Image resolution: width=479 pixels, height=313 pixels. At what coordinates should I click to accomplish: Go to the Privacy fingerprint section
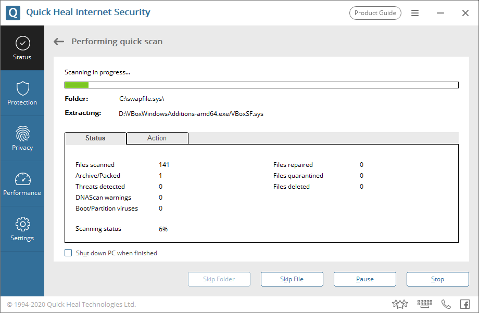[x=22, y=138]
